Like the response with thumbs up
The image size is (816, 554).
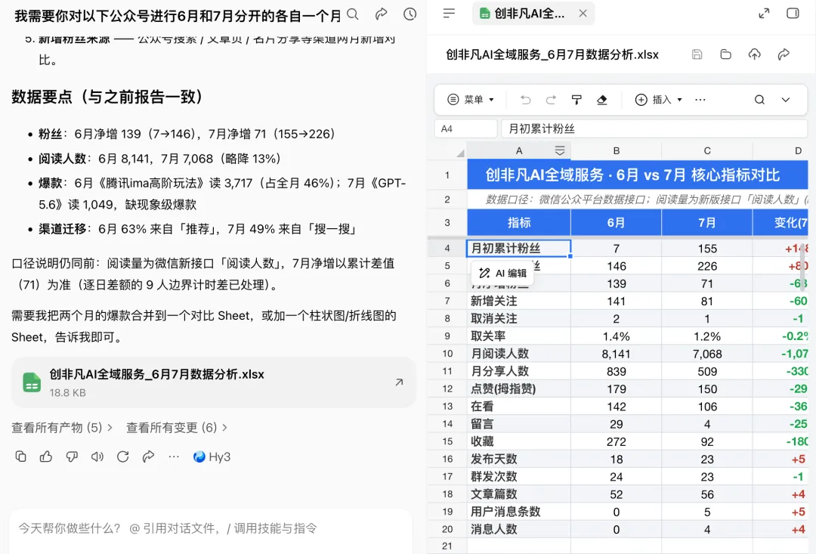46,457
